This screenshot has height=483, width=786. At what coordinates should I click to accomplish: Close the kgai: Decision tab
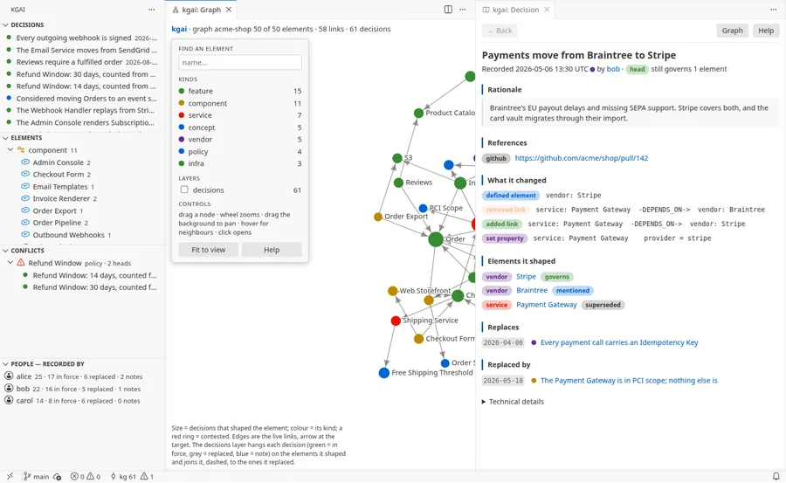coord(547,10)
